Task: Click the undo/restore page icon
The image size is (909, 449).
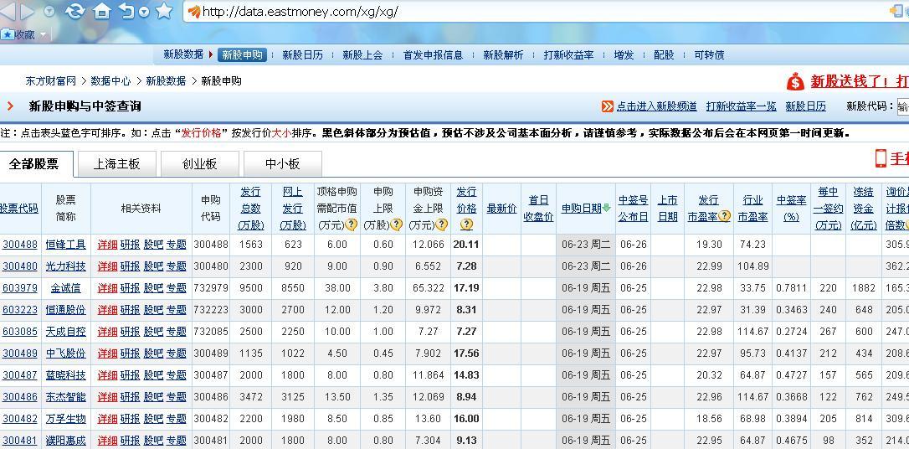Action: (x=127, y=11)
